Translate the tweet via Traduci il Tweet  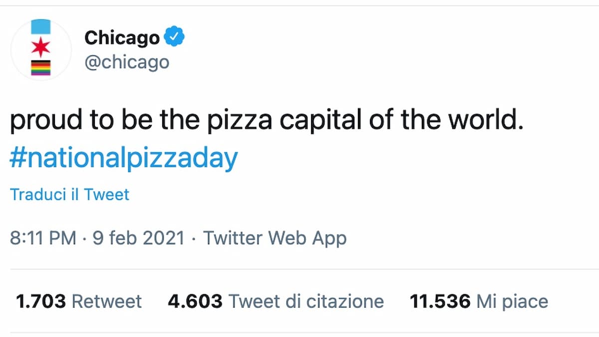69,194
